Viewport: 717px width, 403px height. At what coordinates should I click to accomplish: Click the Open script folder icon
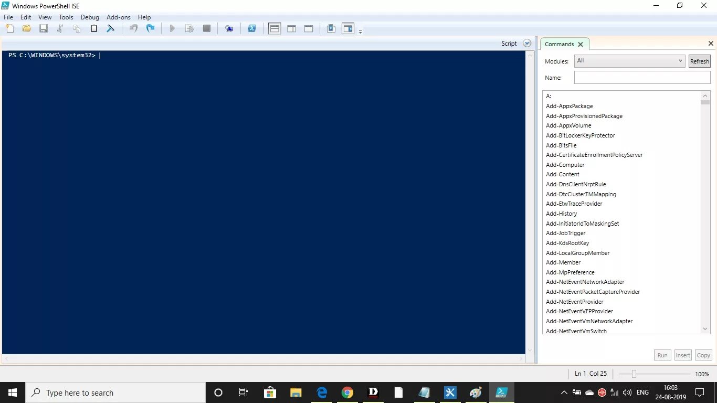point(26,29)
